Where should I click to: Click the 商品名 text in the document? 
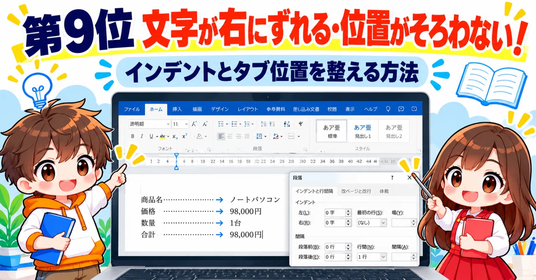tap(151, 200)
